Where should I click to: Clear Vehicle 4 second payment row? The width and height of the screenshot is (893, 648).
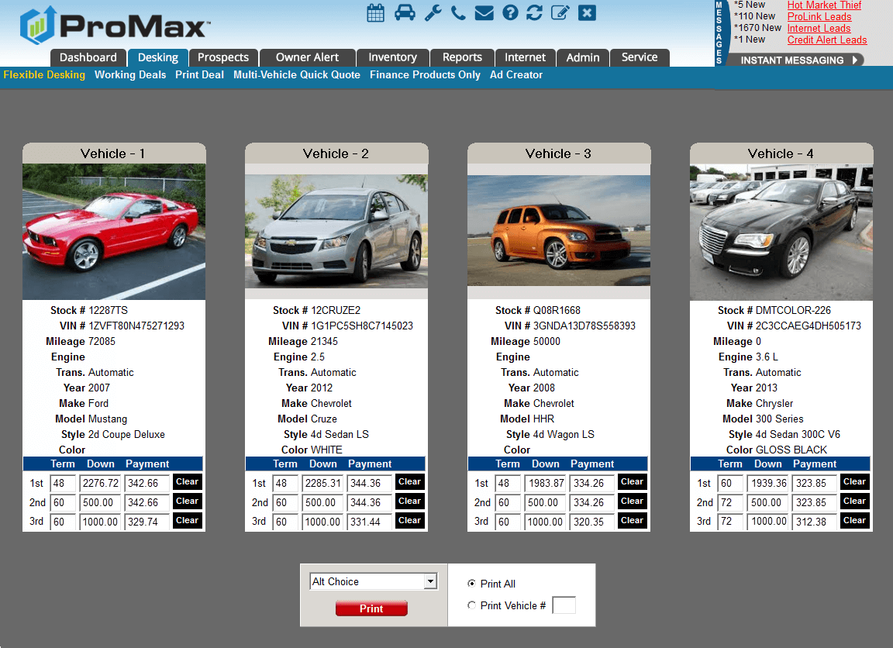pos(854,501)
